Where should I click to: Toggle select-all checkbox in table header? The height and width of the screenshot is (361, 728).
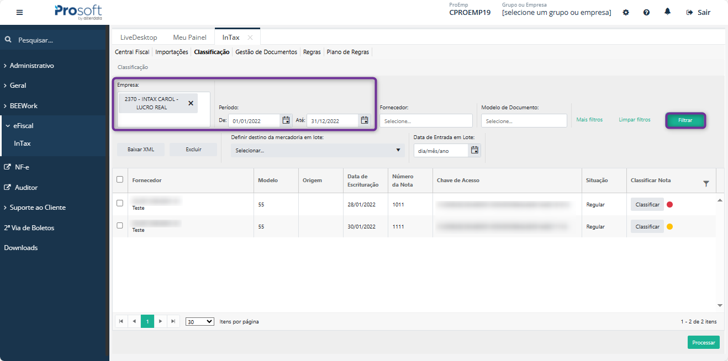pos(120,179)
